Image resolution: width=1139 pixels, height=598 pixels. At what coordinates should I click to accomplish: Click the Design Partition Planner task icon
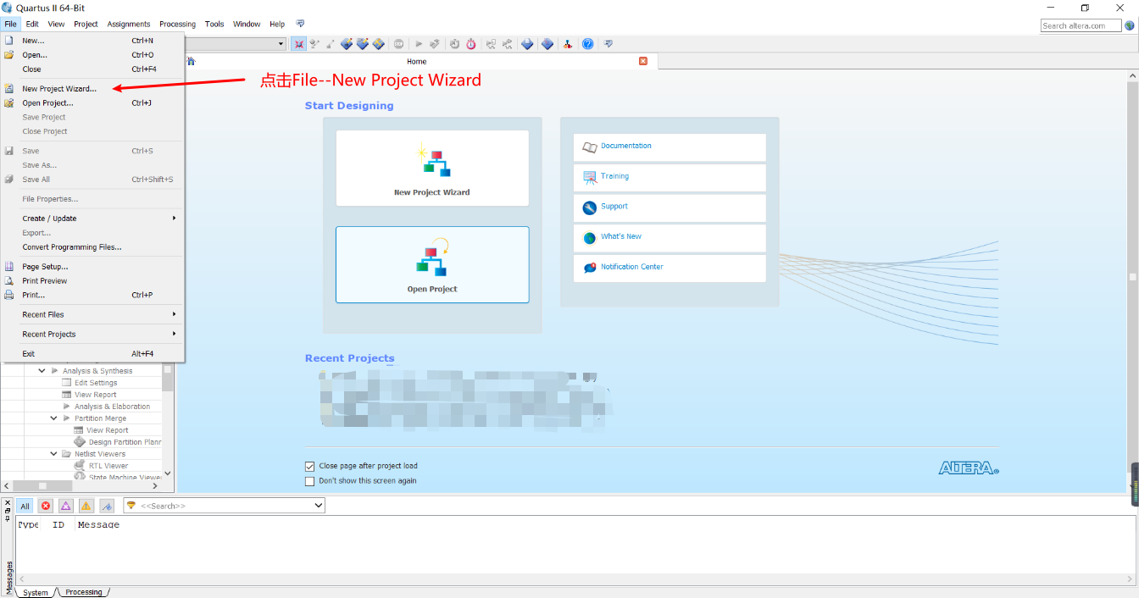[x=80, y=441]
